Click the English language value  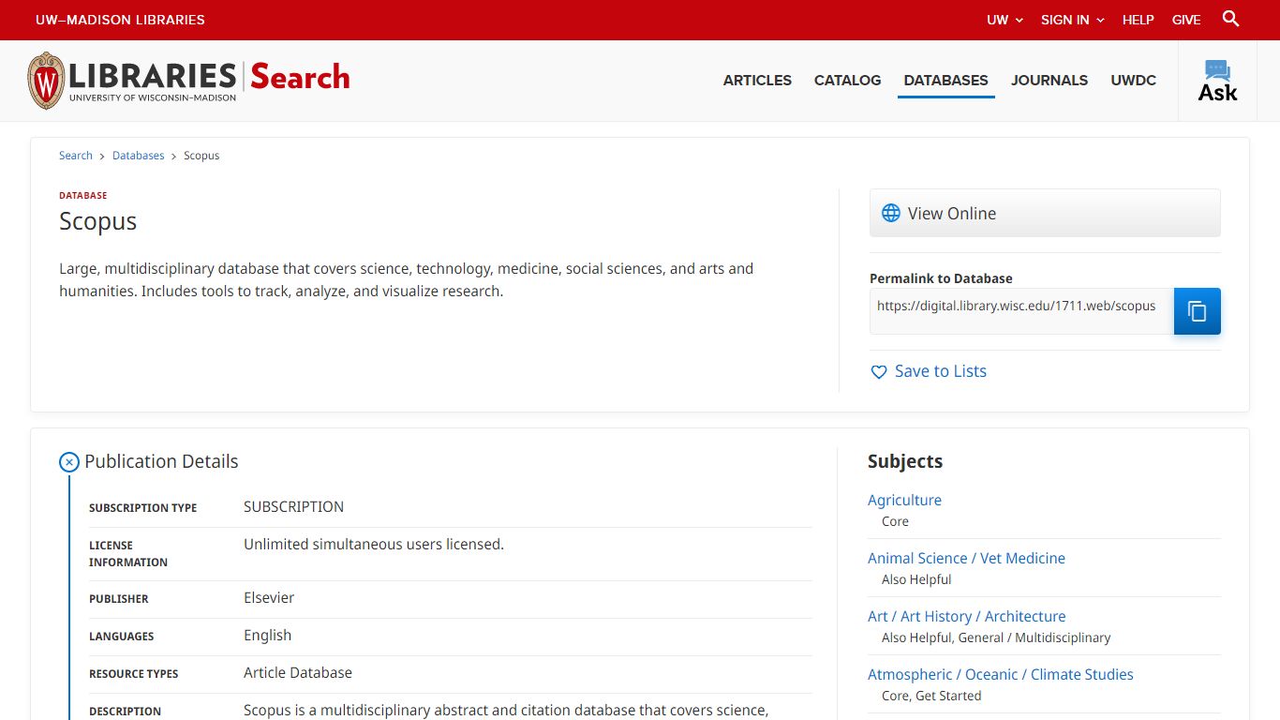(x=267, y=636)
